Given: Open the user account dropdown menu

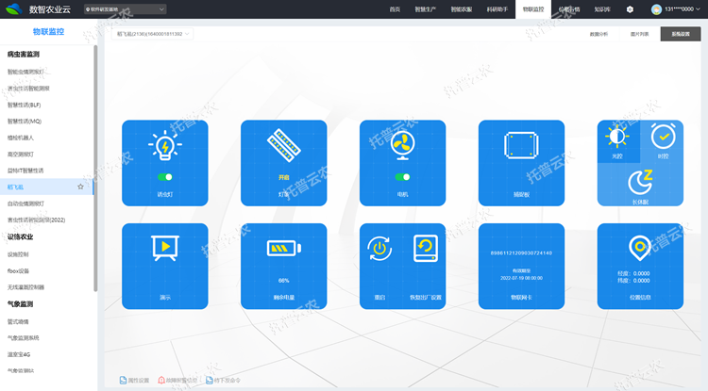Looking at the screenshot, I should click(674, 9).
